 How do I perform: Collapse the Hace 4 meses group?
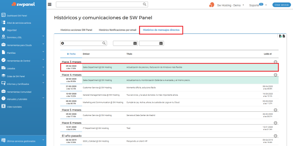275,75
